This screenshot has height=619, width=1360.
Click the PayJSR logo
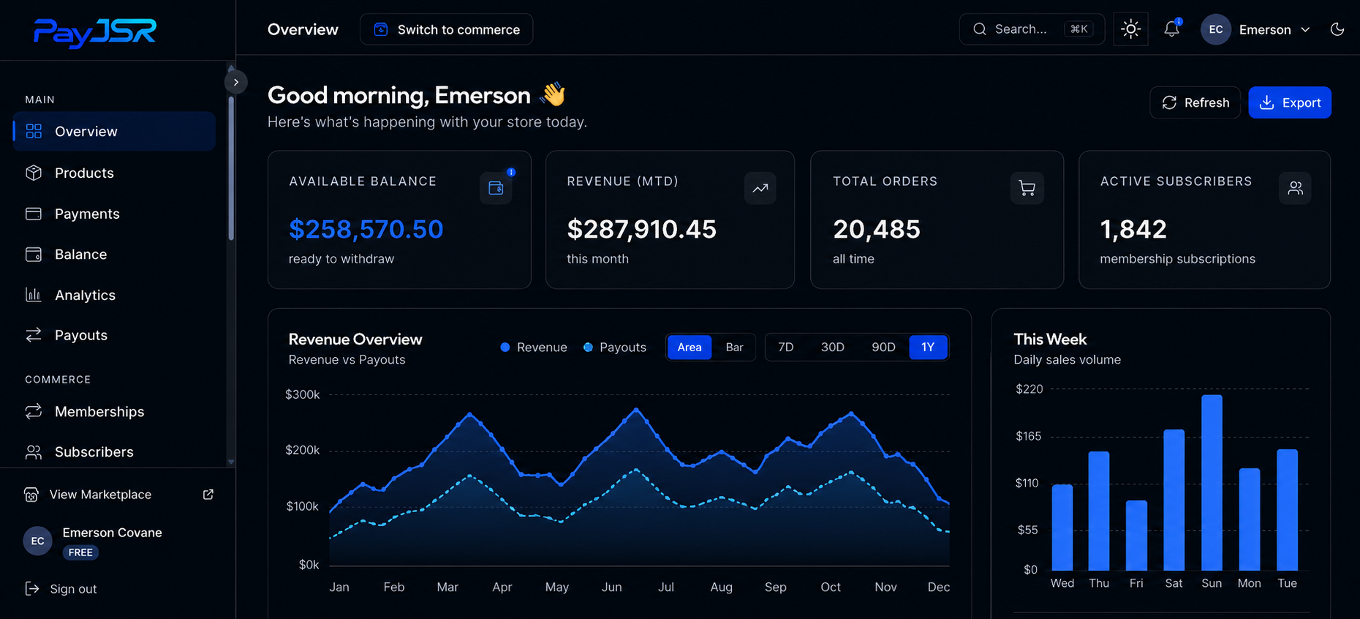(x=95, y=32)
